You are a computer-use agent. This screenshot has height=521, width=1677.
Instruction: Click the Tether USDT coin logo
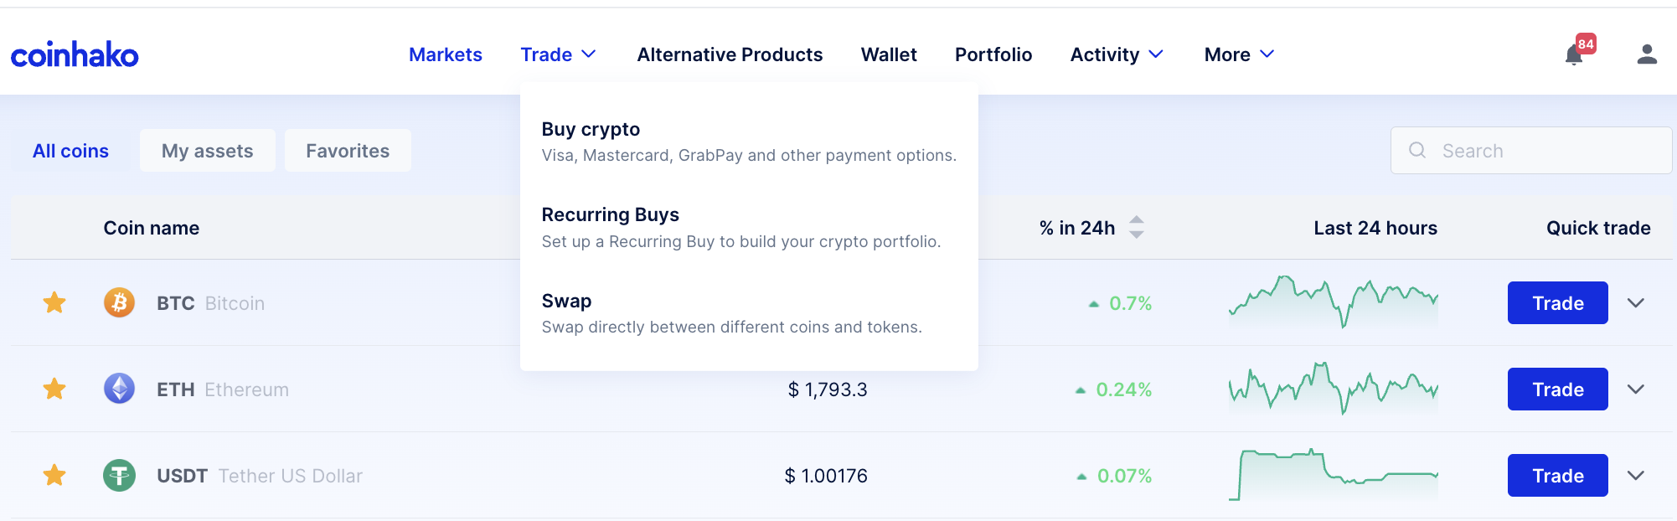click(119, 475)
